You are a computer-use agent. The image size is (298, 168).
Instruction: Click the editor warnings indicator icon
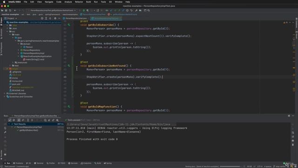[285, 22]
